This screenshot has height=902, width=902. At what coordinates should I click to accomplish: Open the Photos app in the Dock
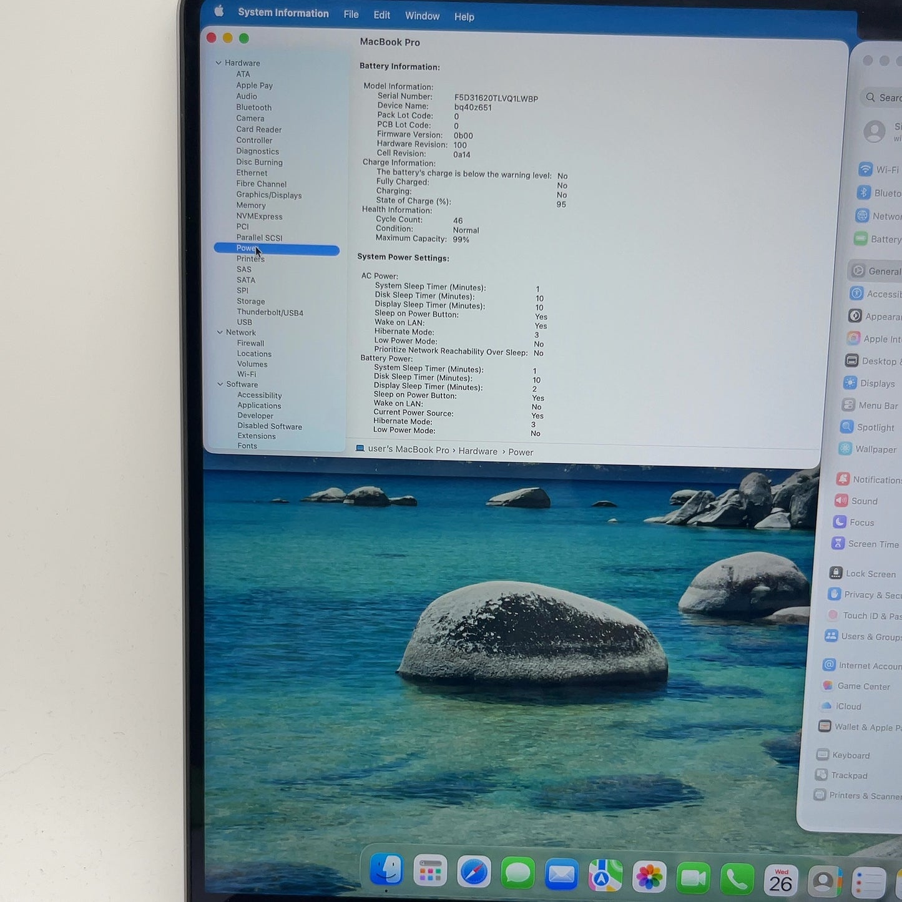pos(649,877)
